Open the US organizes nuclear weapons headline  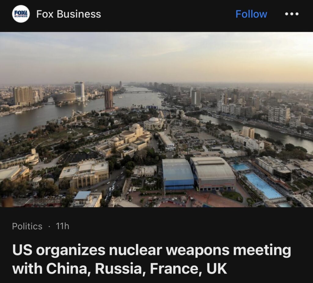point(152,259)
